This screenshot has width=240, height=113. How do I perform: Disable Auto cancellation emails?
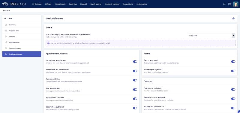click(135, 80)
